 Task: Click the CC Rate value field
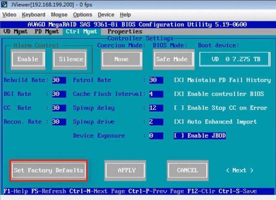pos(59,108)
